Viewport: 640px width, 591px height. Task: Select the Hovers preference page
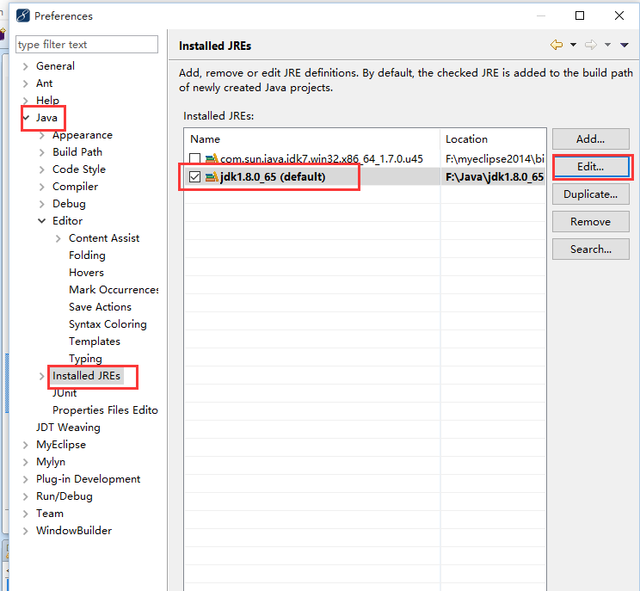pos(86,273)
